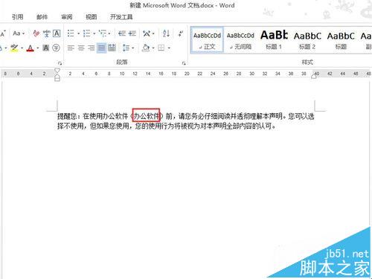The image size is (372, 279).
Task: Open the 开发工具 ribbon tab
Action: pyautogui.click(x=121, y=17)
